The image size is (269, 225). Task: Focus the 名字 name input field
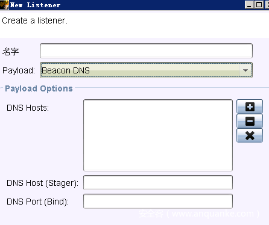[146, 51]
